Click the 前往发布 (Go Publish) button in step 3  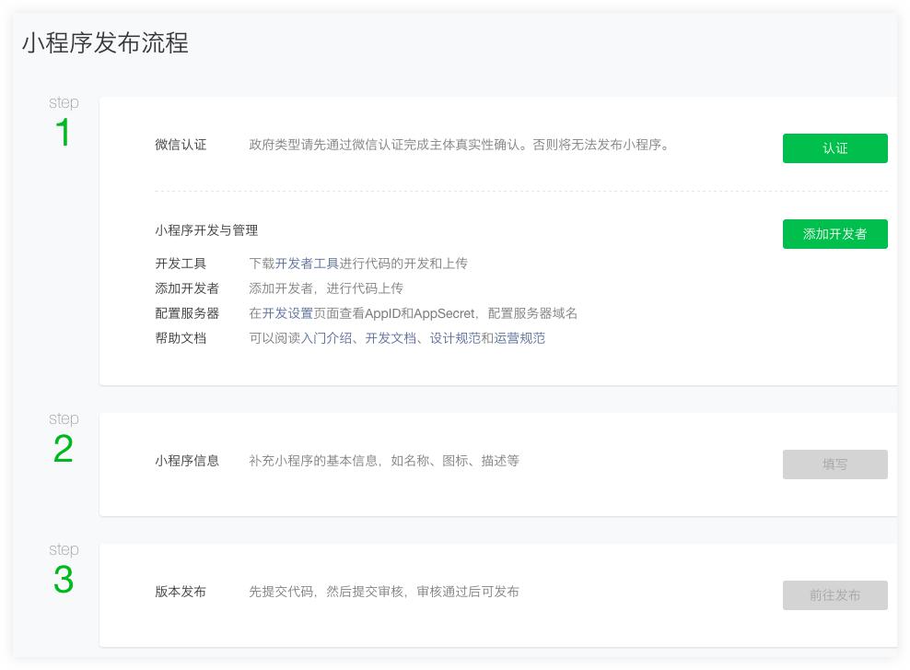tap(834, 595)
